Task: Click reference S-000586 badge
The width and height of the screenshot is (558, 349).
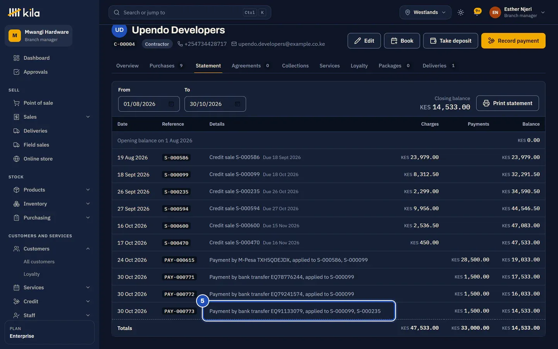Action: (176, 158)
